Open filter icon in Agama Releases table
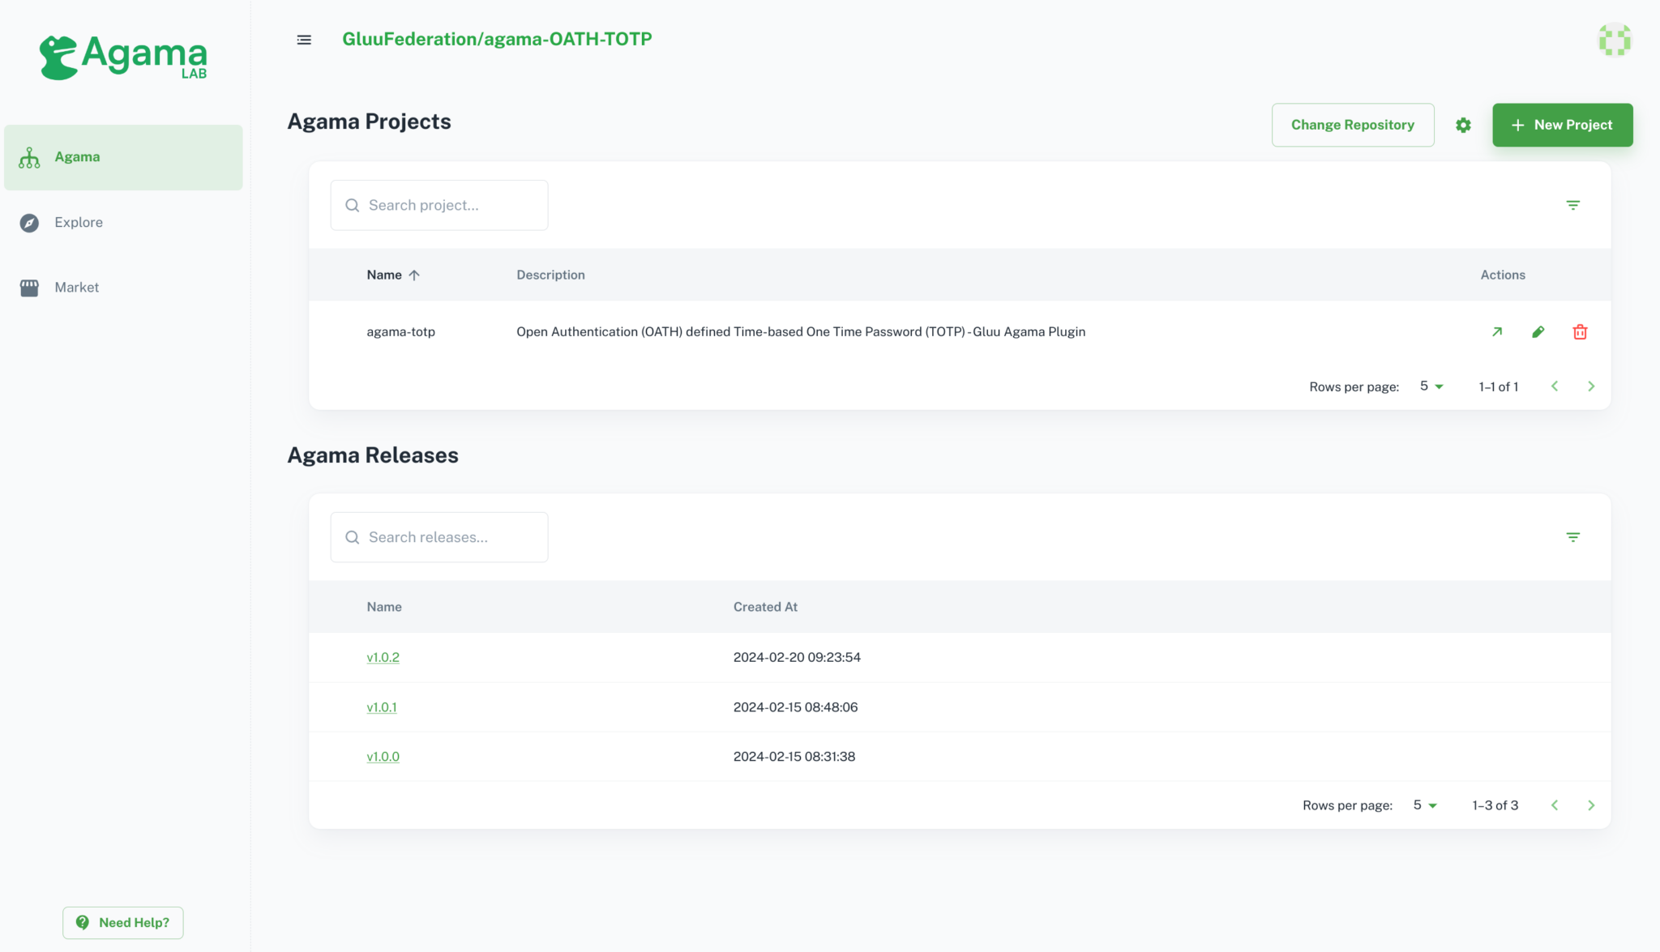The height and width of the screenshot is (952, 1660). [1572, 537]
